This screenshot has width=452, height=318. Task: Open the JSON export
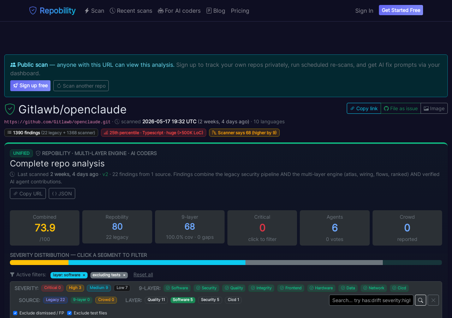[62, 194]
